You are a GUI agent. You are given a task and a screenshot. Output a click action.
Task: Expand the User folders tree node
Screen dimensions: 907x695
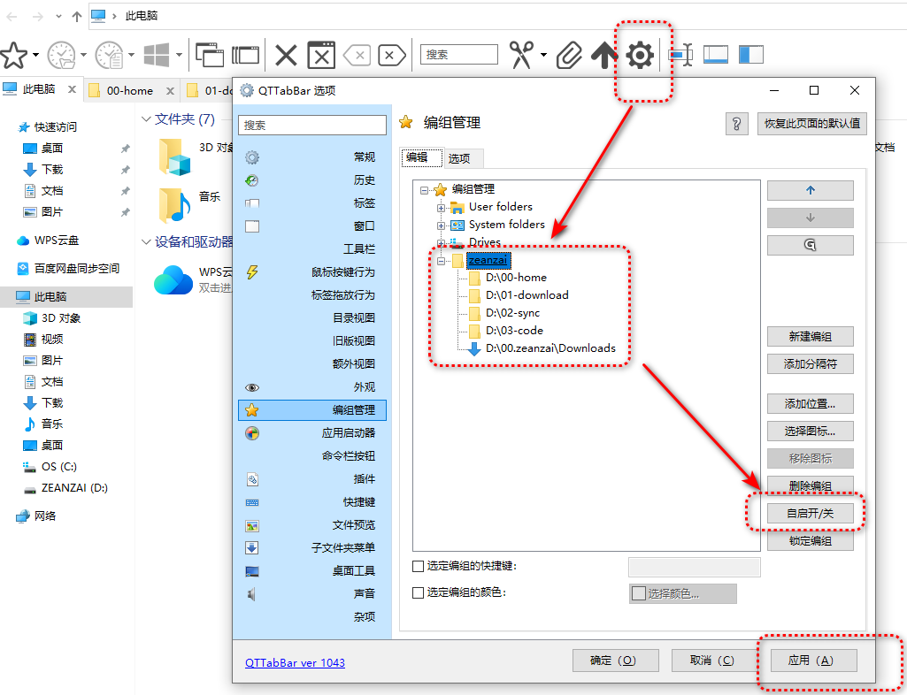click(x=441, y=207)
